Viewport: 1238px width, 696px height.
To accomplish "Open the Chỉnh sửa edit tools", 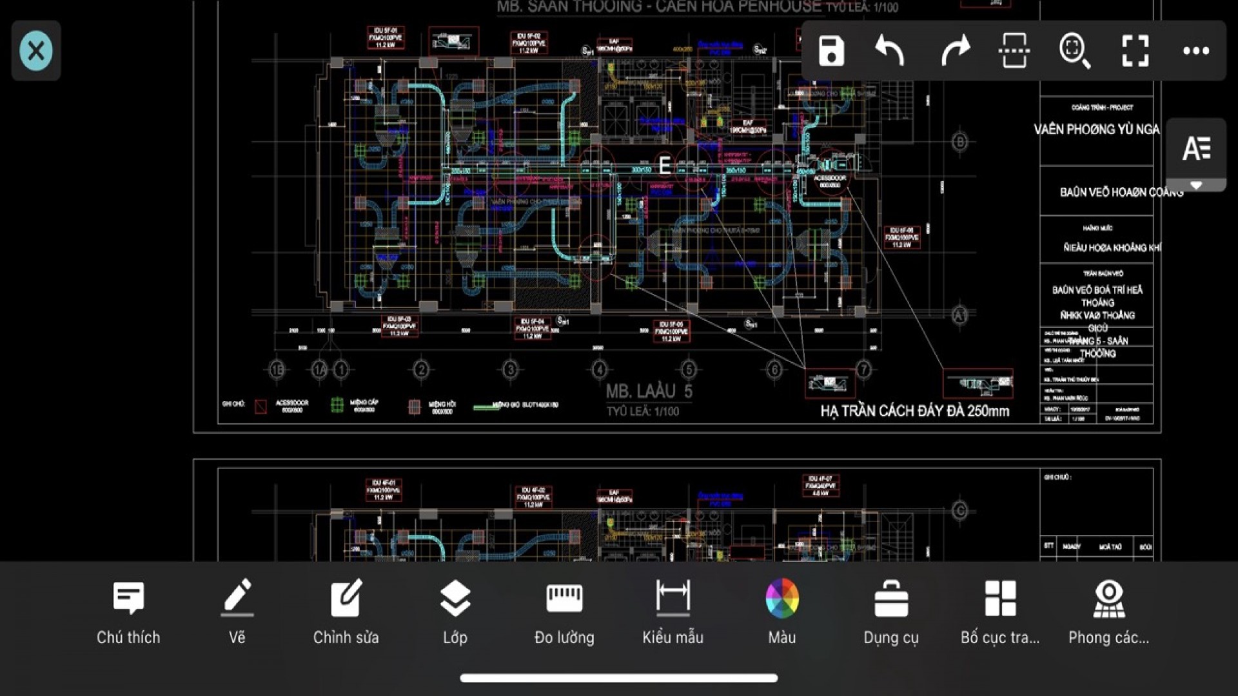I will point(346,612).
